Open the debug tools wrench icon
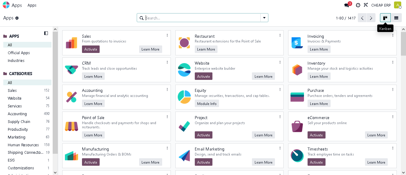 click(366, 5)
